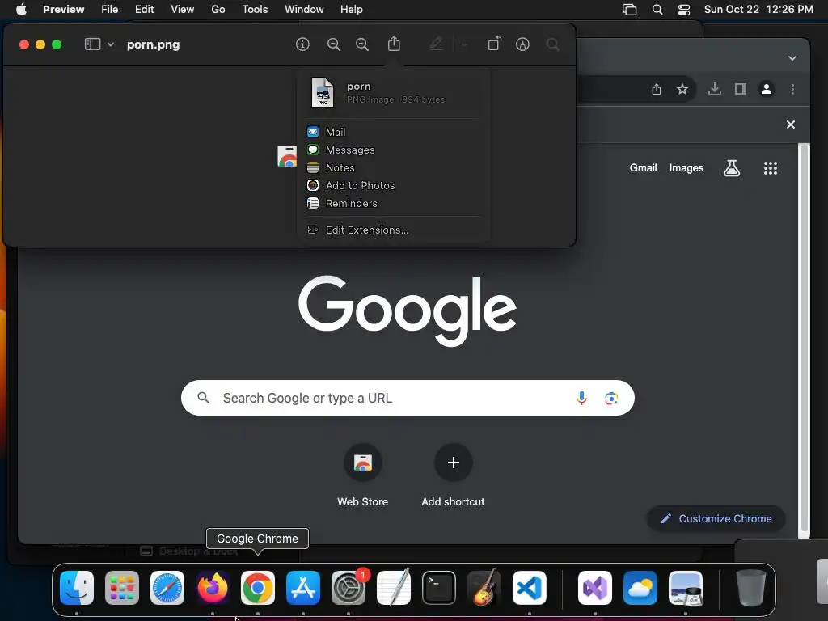
Task: Click the Markup icon in Preview toolbar
Action: (x=523, y=44)
